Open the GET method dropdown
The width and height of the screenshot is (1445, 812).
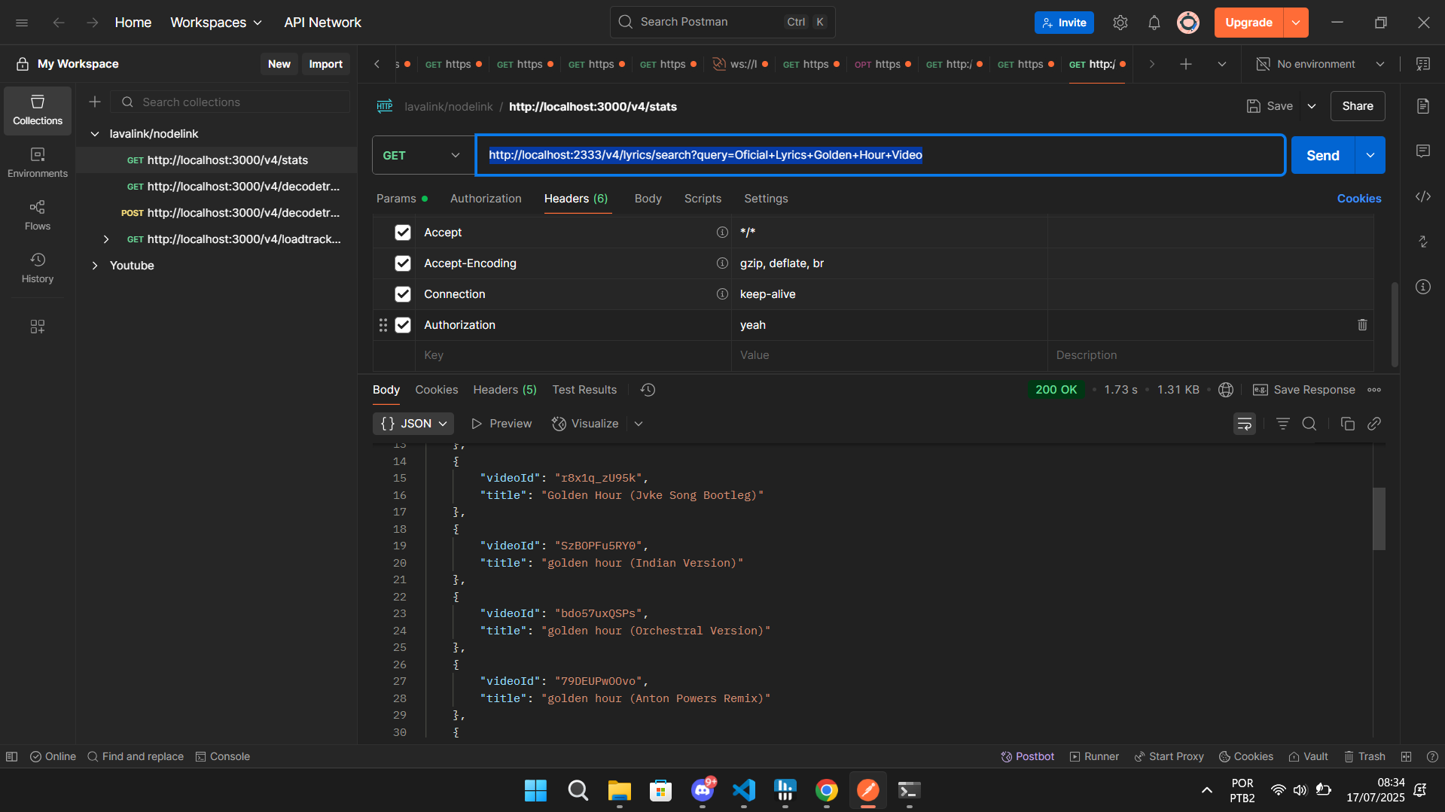[x=422, y=155]
